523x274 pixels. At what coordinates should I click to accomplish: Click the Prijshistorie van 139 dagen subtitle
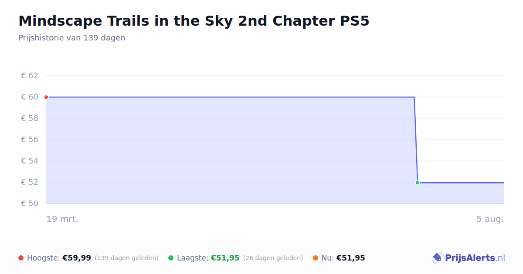point(72,38)
